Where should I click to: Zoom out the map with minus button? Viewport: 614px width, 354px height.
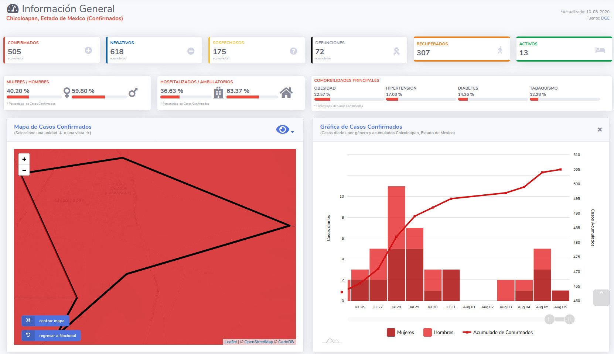tap(24, 170)
